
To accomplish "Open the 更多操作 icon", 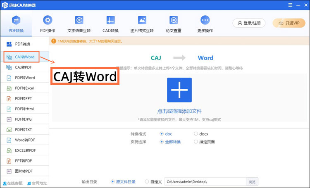I will click(205, 20).
